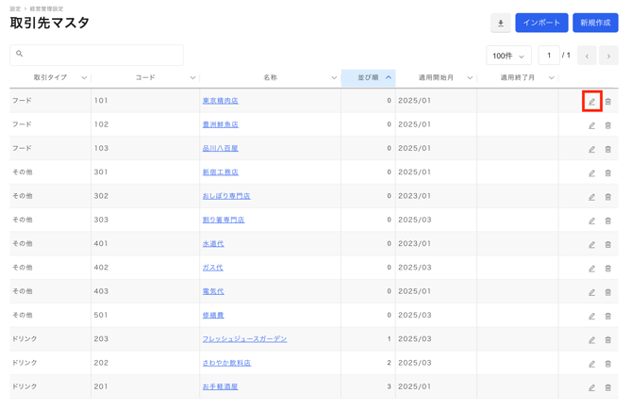Delete row 202 with trash icon
The image size is (632, 409).
pyautogui.click(x=607, y=364)
